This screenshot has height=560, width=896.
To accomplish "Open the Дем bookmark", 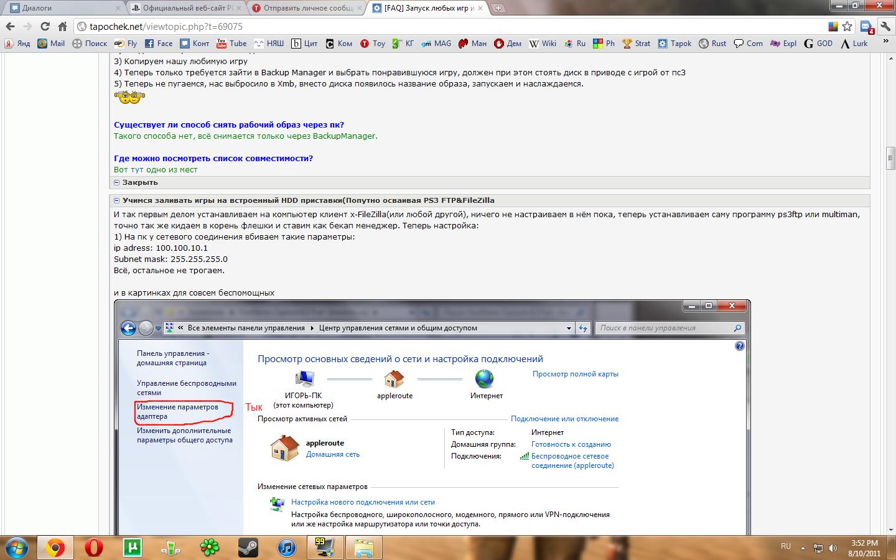I will 508,44.
